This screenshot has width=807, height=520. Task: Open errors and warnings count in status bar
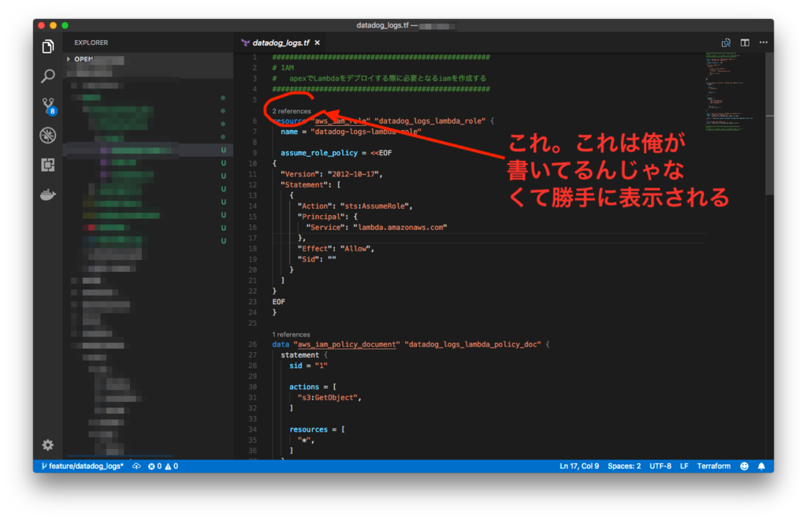(163, 466)
